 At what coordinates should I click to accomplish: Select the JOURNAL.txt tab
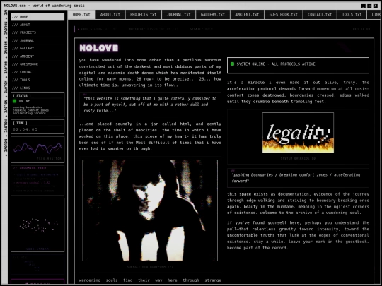pyautogui.click(x=178, y=15)
